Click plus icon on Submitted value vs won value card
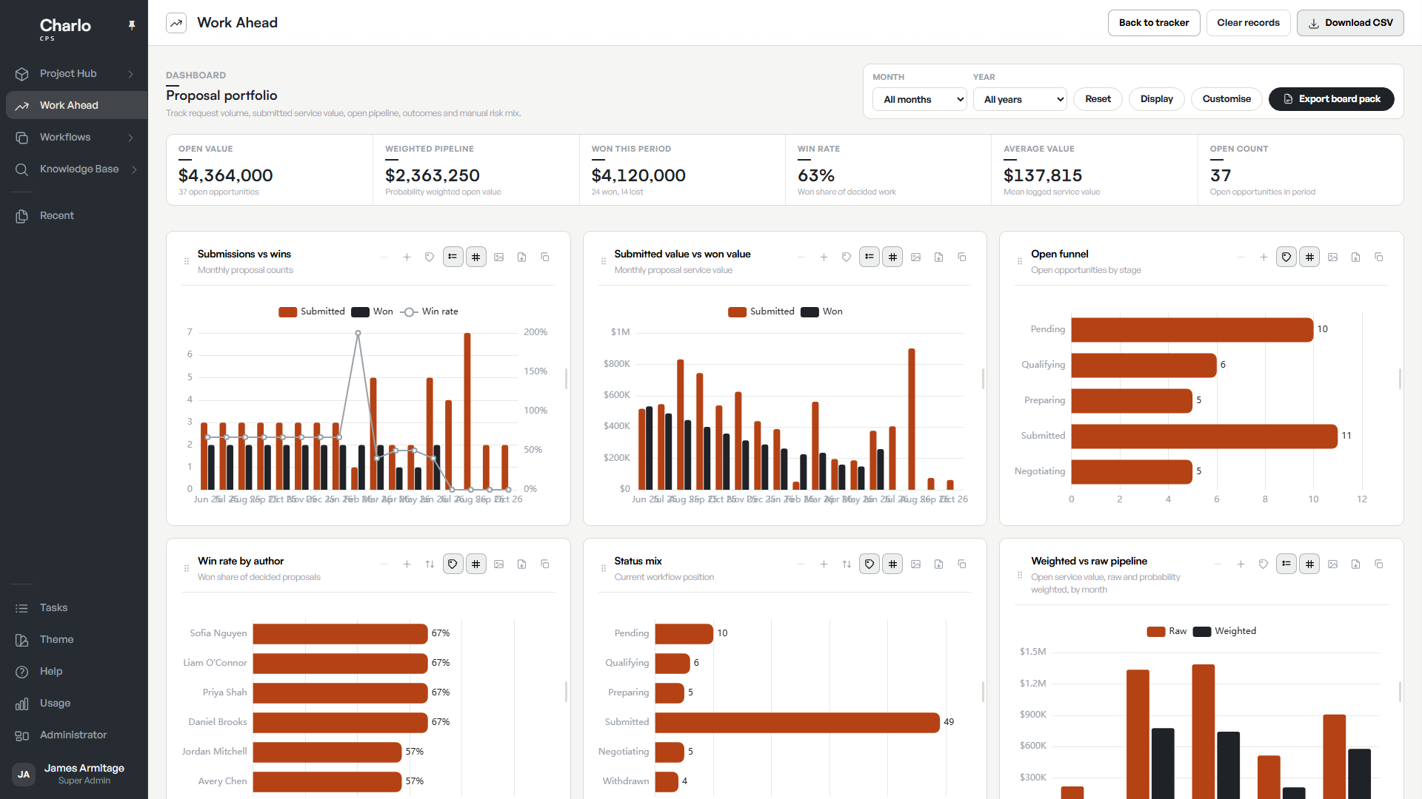 coord(824,257)
